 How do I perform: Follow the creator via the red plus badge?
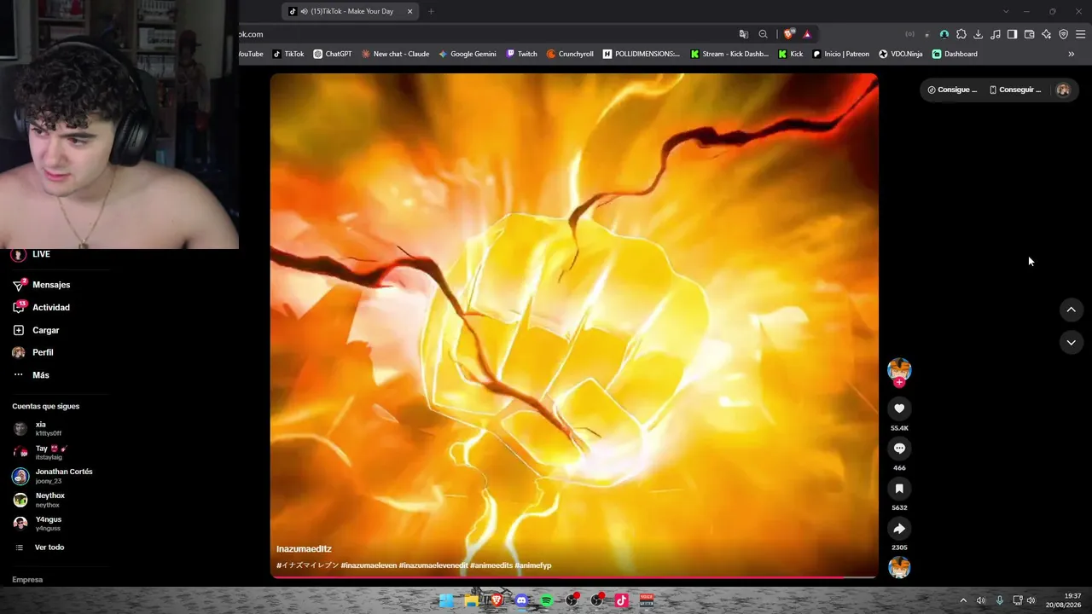899,383
